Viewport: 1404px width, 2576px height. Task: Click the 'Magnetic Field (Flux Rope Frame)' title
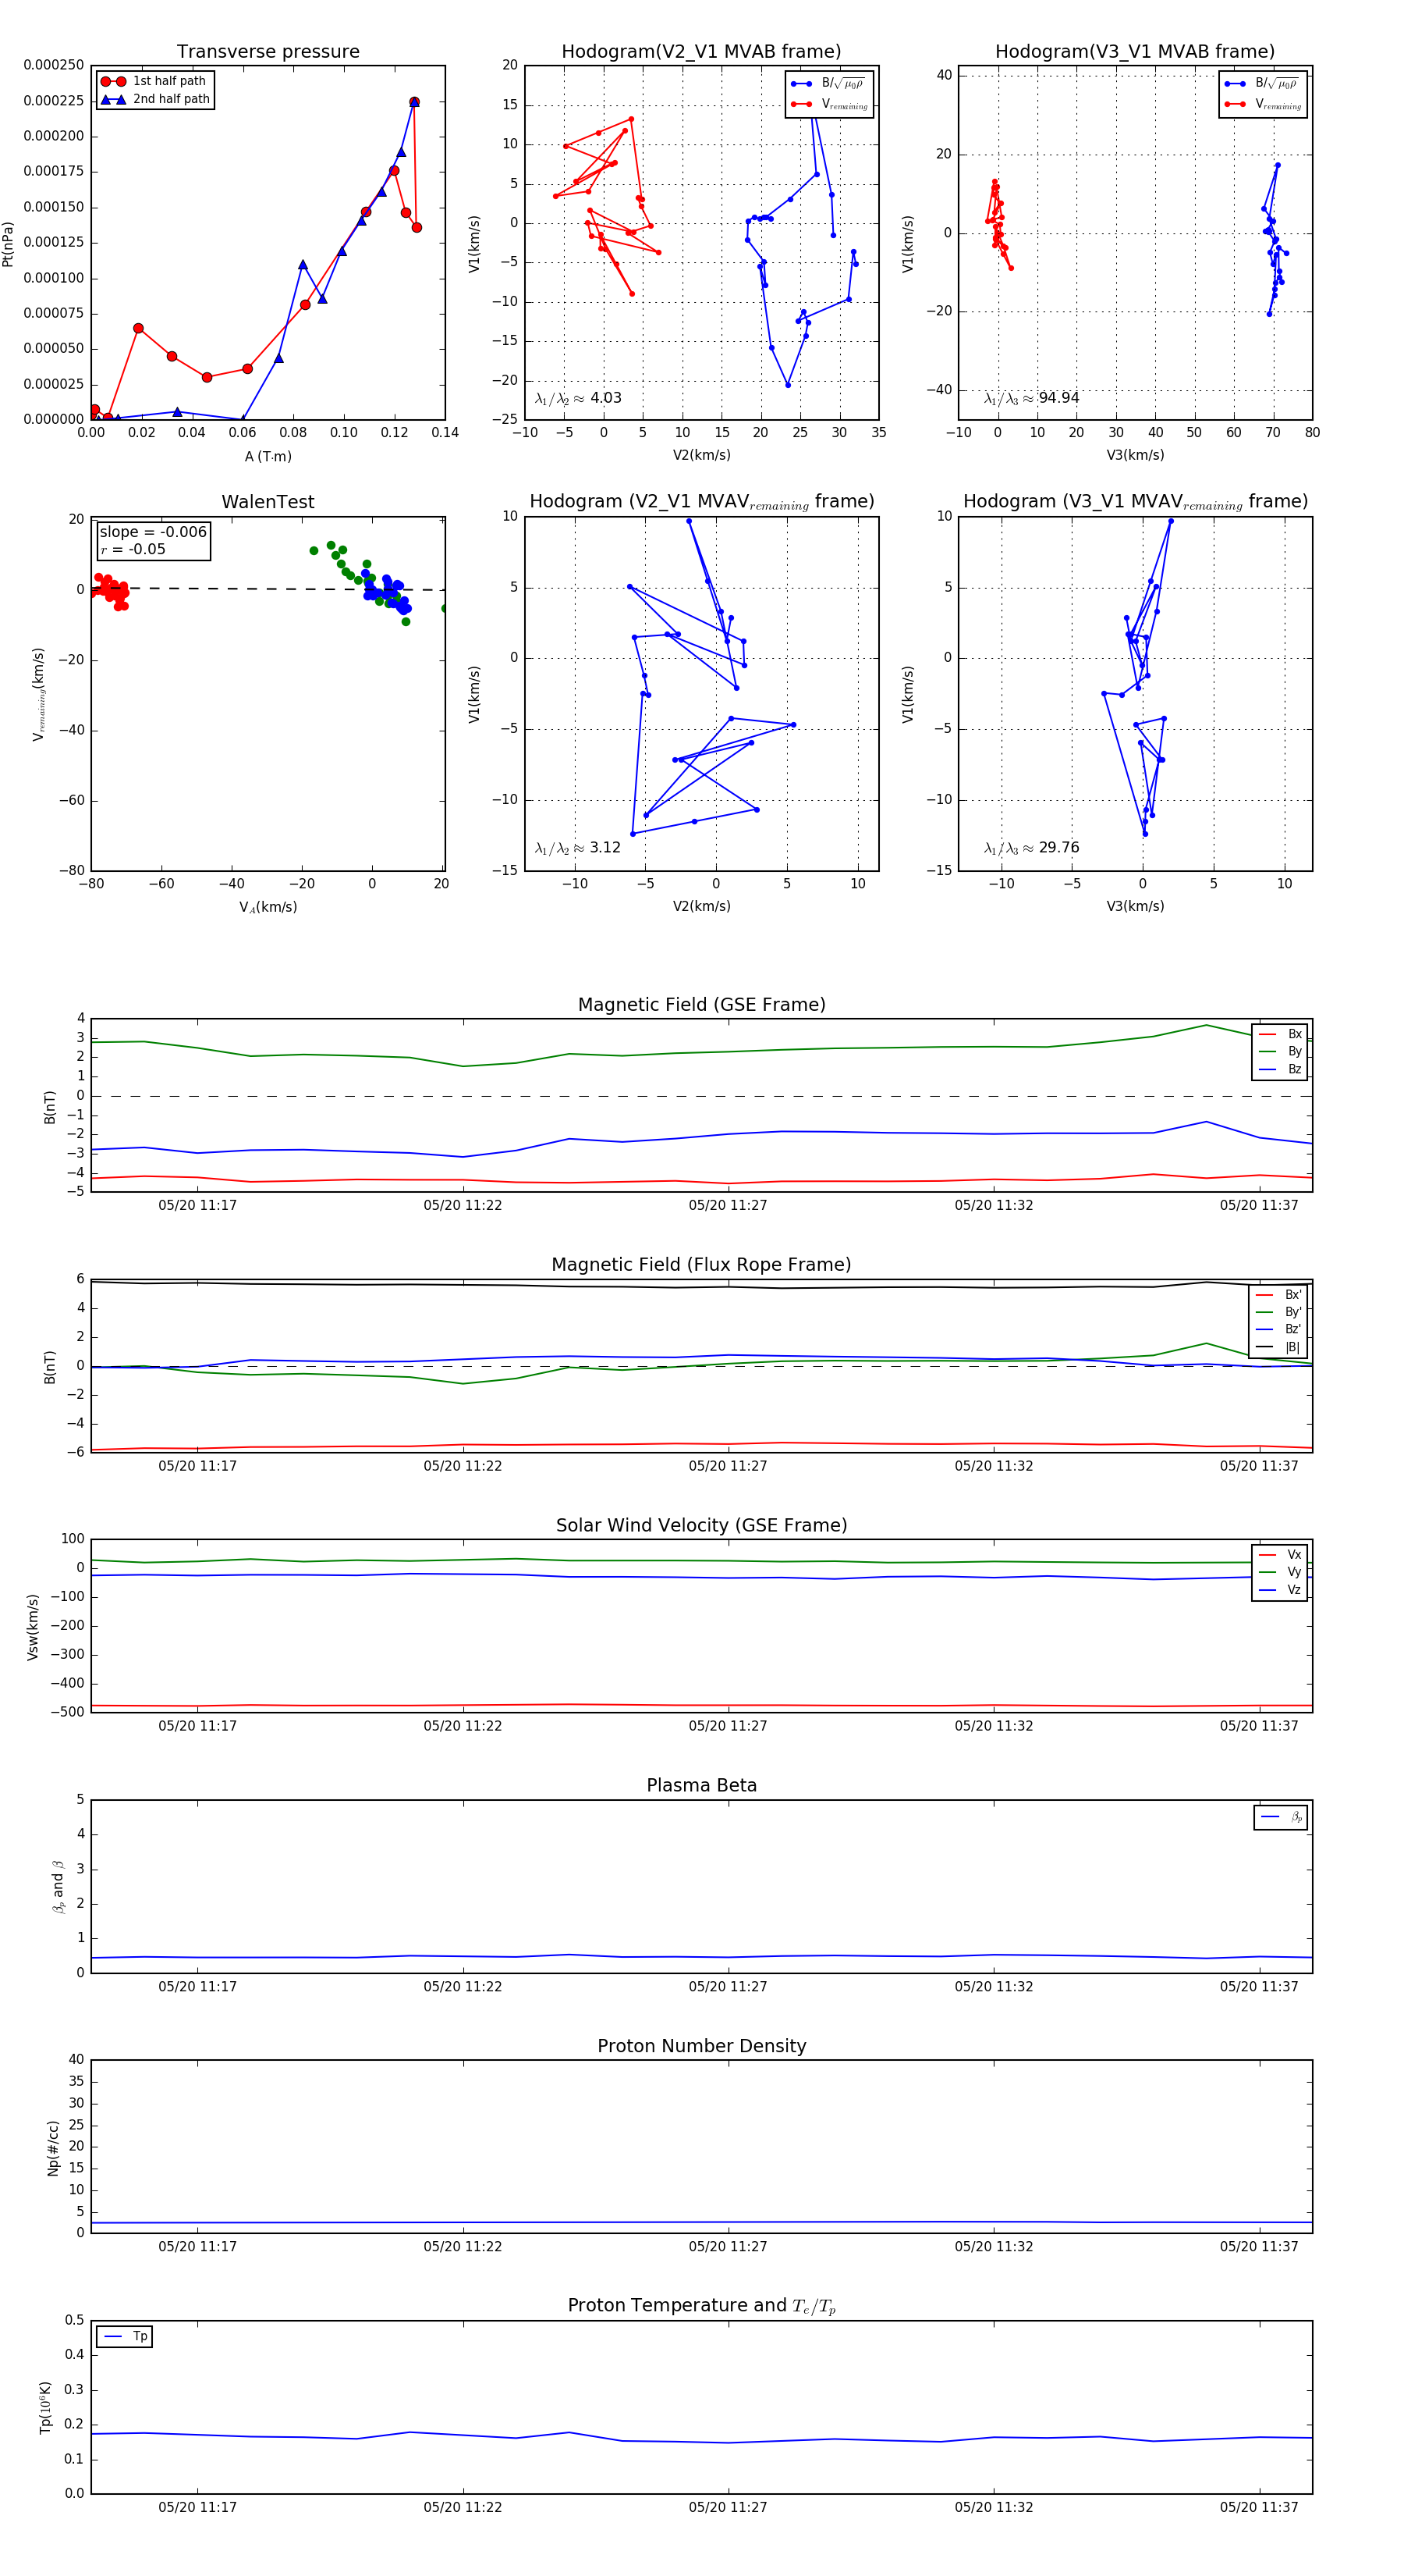(701, 1265)
